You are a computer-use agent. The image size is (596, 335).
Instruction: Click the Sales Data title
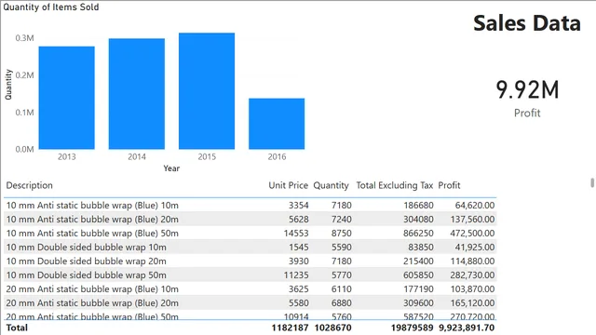click(x=527, y=23)
